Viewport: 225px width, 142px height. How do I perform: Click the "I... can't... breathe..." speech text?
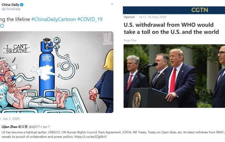17,49
